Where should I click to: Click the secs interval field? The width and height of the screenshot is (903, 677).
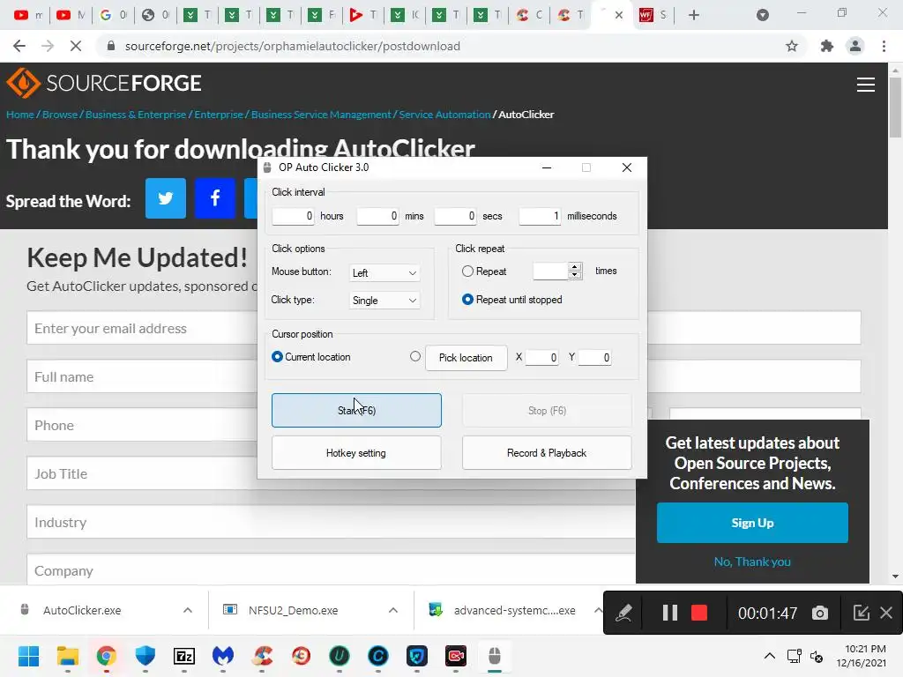coord(455,216)
